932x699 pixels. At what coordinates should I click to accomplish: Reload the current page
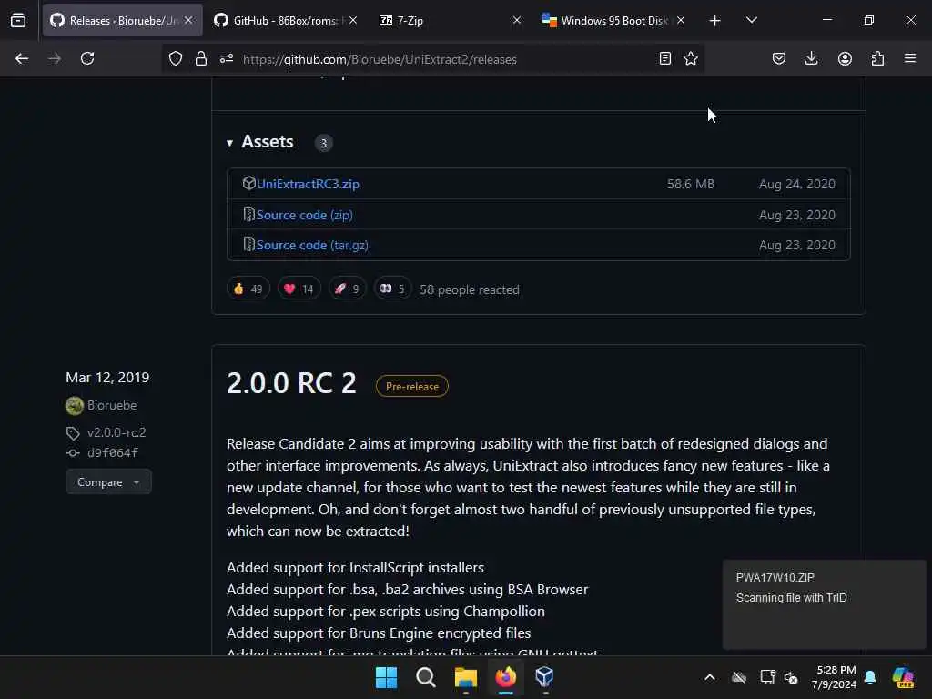(x=87, y=58)
